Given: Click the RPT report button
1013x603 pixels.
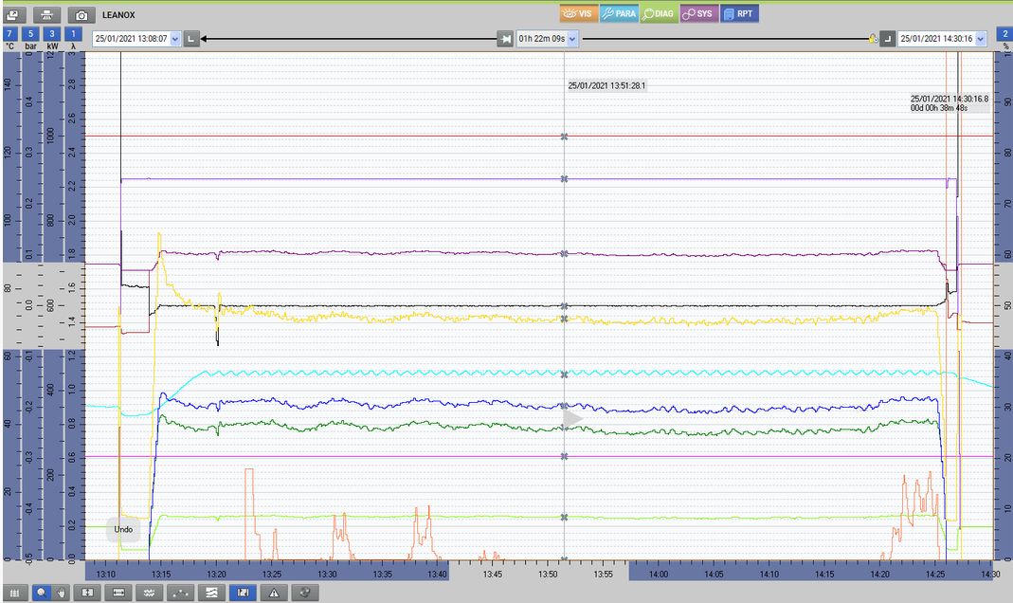Looking at the screenshot, I should point(739,14).
